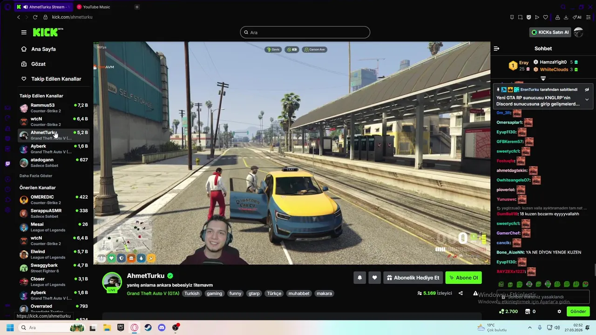Go back in browser history
Viewport: 596px width, 335px height.
[19, 17]
